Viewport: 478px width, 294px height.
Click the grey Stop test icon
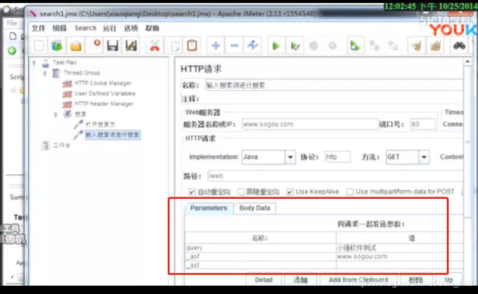point(313,46)
